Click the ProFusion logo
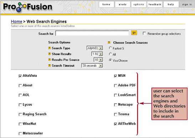The width and height of the screenshot is (195, 138). click(x=27, y=7)
